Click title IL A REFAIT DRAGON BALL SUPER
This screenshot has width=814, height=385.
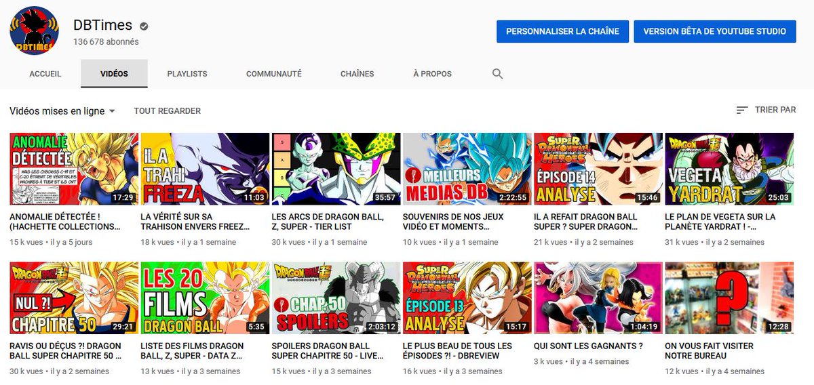(586, 222)
